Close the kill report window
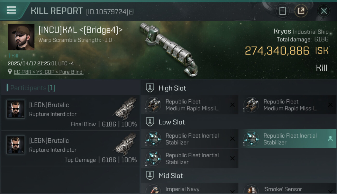The image size is (337, 194). coord(324,11)
